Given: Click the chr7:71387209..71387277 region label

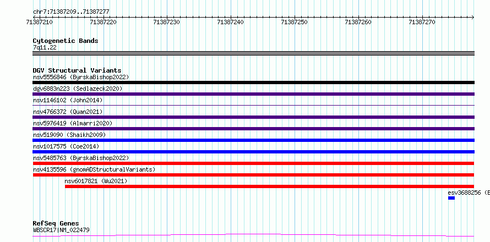Looking at the screenshot, I should click(x=71, y=12).
